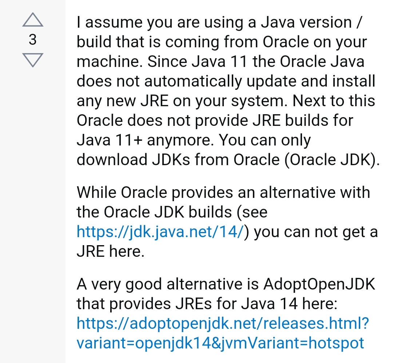
Task: Click the "variant=openjdk14&jvmVariant=hotspot" link line
Action: tap(220, 343)
